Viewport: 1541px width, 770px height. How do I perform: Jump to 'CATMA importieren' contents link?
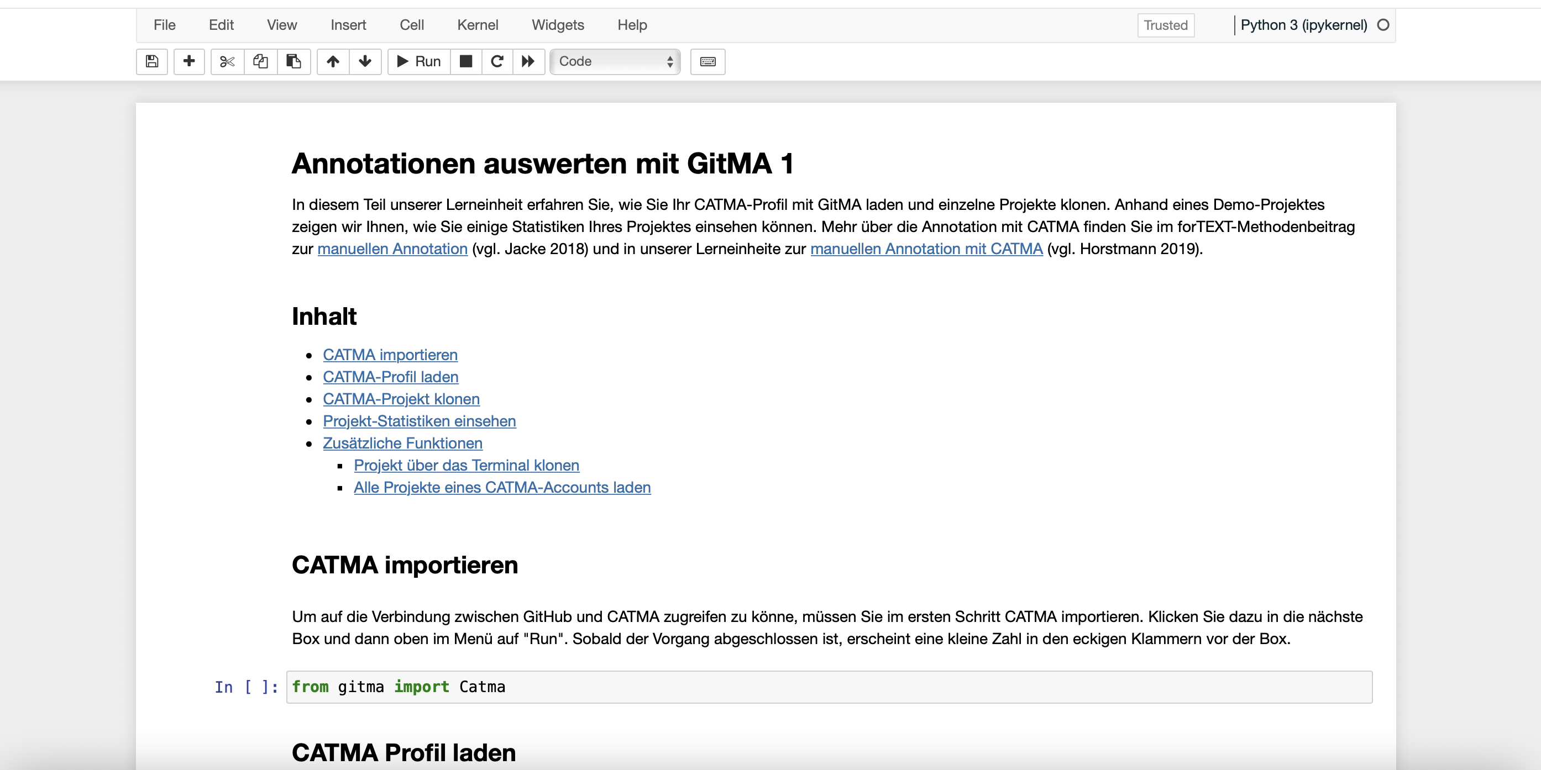(x=390, y=355)
